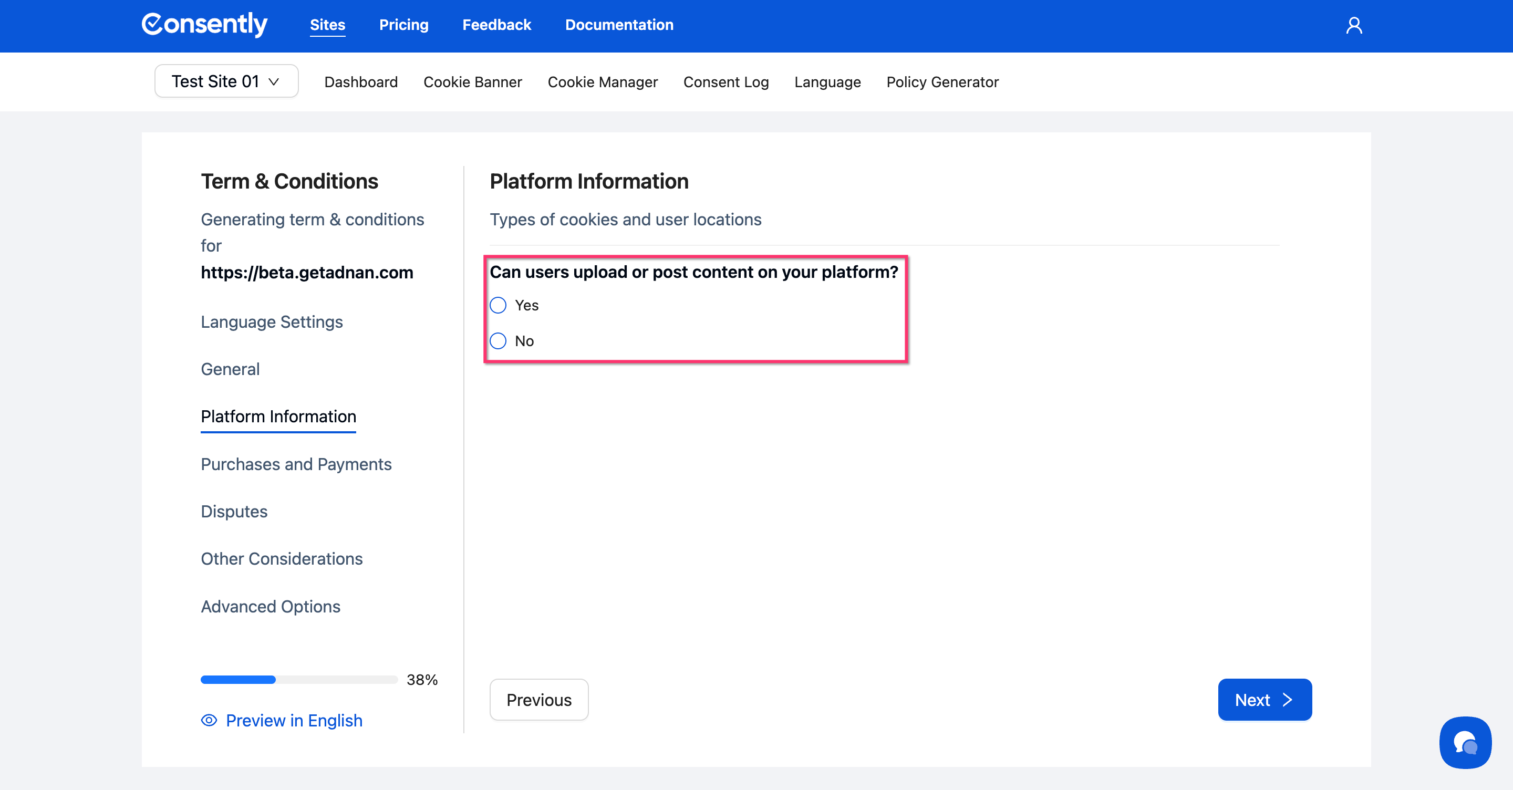
Task: Click the Preview in English link
Action: pyautogui.click(x=294, y=720)
